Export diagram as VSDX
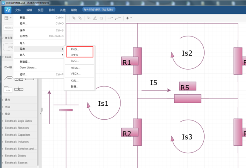 (80, 74)
